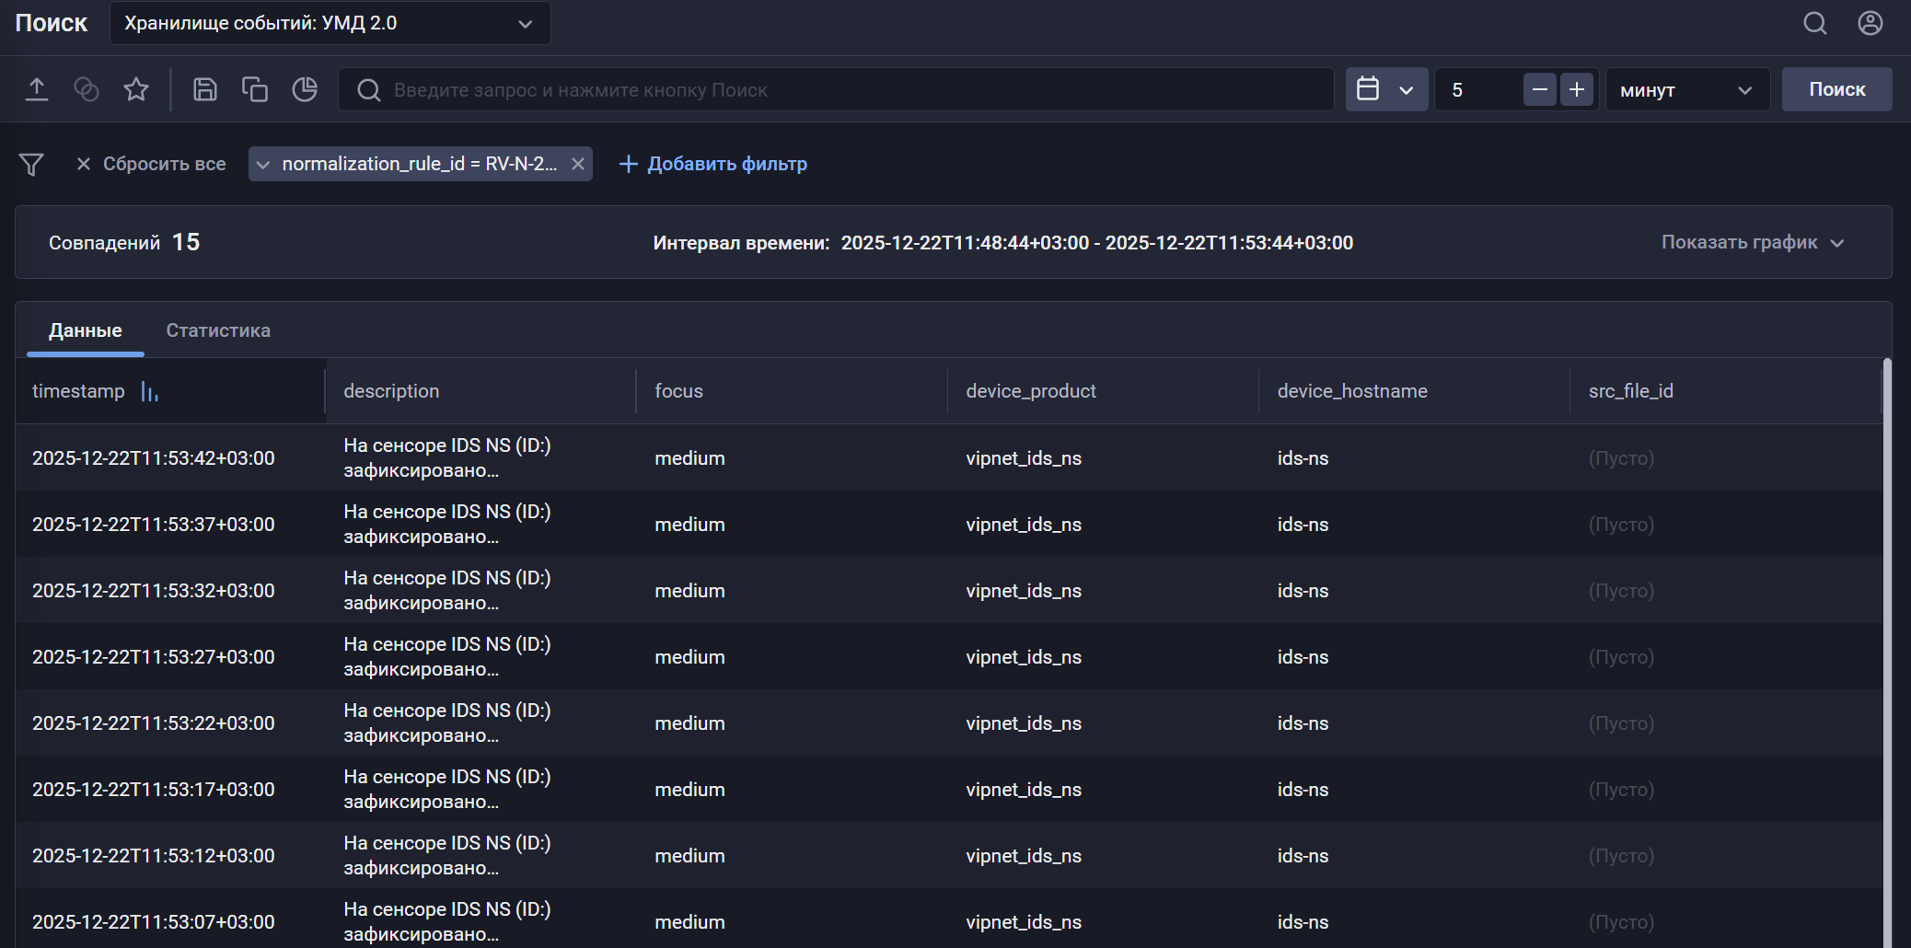Click timestamp cell 2025-12-22T11:53:22+03:00
This screenshot has width=1911, height=948.
[x=154, y=723]
